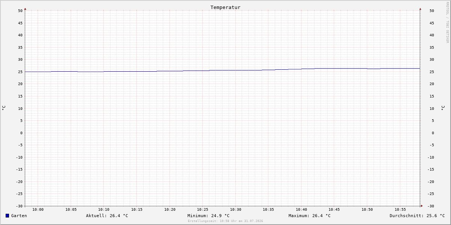Click the Temperatur chart title
The height and width of the screenshot is (225, 451).
(225, 7)
